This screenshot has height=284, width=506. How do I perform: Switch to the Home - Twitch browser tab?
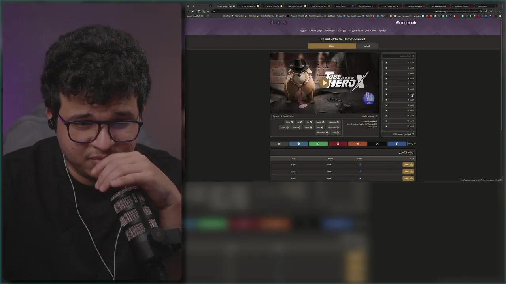pos(343,6)
